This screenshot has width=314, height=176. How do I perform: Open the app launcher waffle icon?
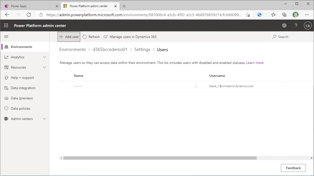(x=6, y=26)
